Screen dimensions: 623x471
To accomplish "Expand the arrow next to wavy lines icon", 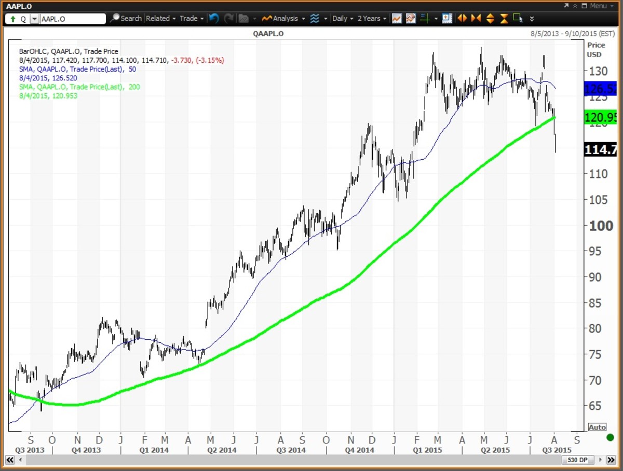I will pyautogui.click(x=326, y=19).
